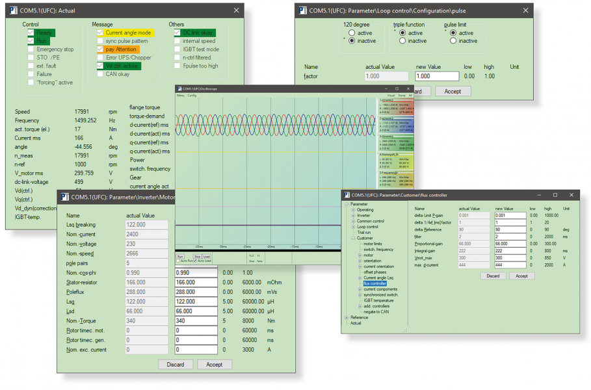Expand the Operating tree node

(353, 210)
